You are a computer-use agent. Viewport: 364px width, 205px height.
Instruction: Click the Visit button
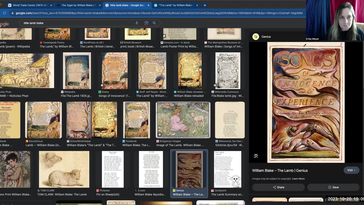click(351, 170)
